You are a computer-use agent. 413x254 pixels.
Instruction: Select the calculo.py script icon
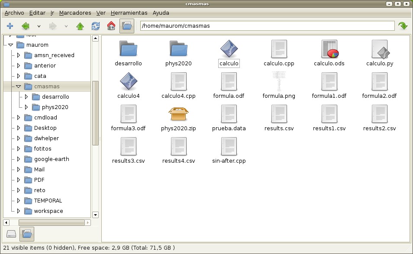[380, 49]
